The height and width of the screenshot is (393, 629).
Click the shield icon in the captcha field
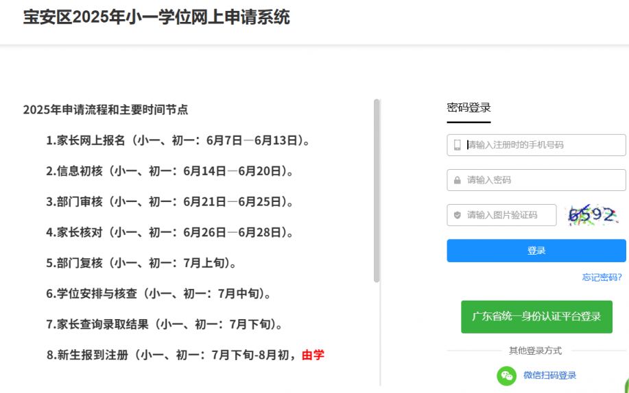tap(457, 215)
